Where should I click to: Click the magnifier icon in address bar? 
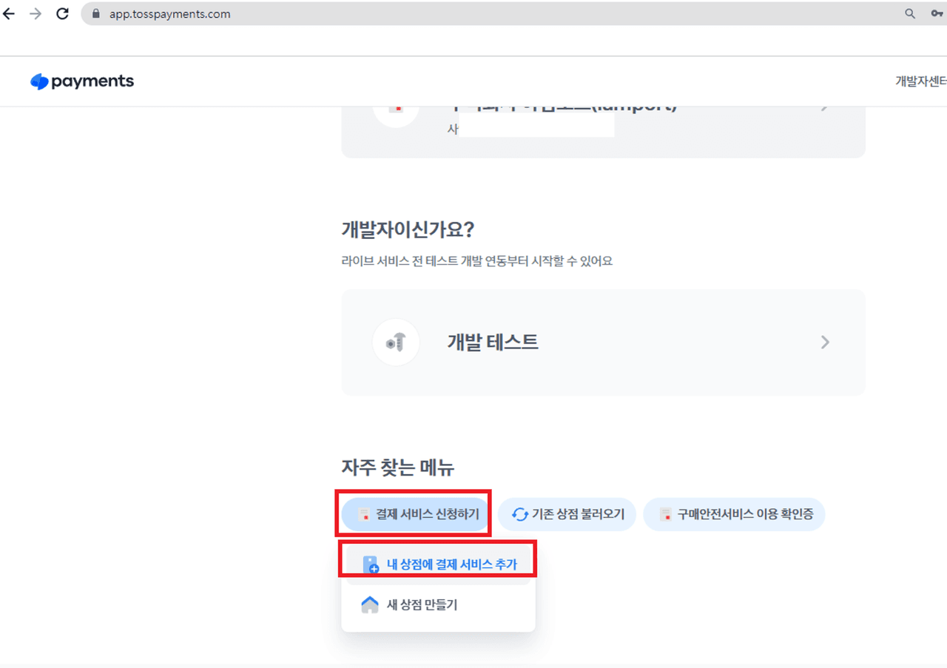click(910, 14)
